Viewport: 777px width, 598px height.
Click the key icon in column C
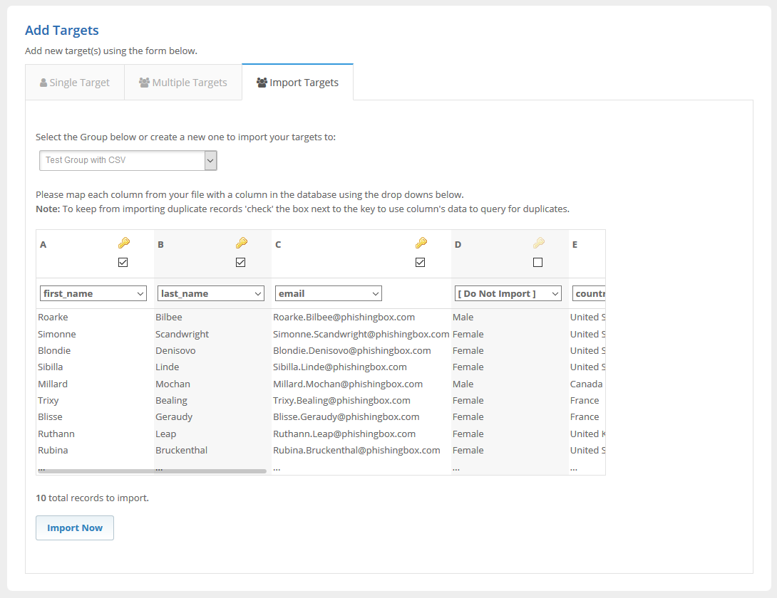pyautogui.click(x=421, y=243)
